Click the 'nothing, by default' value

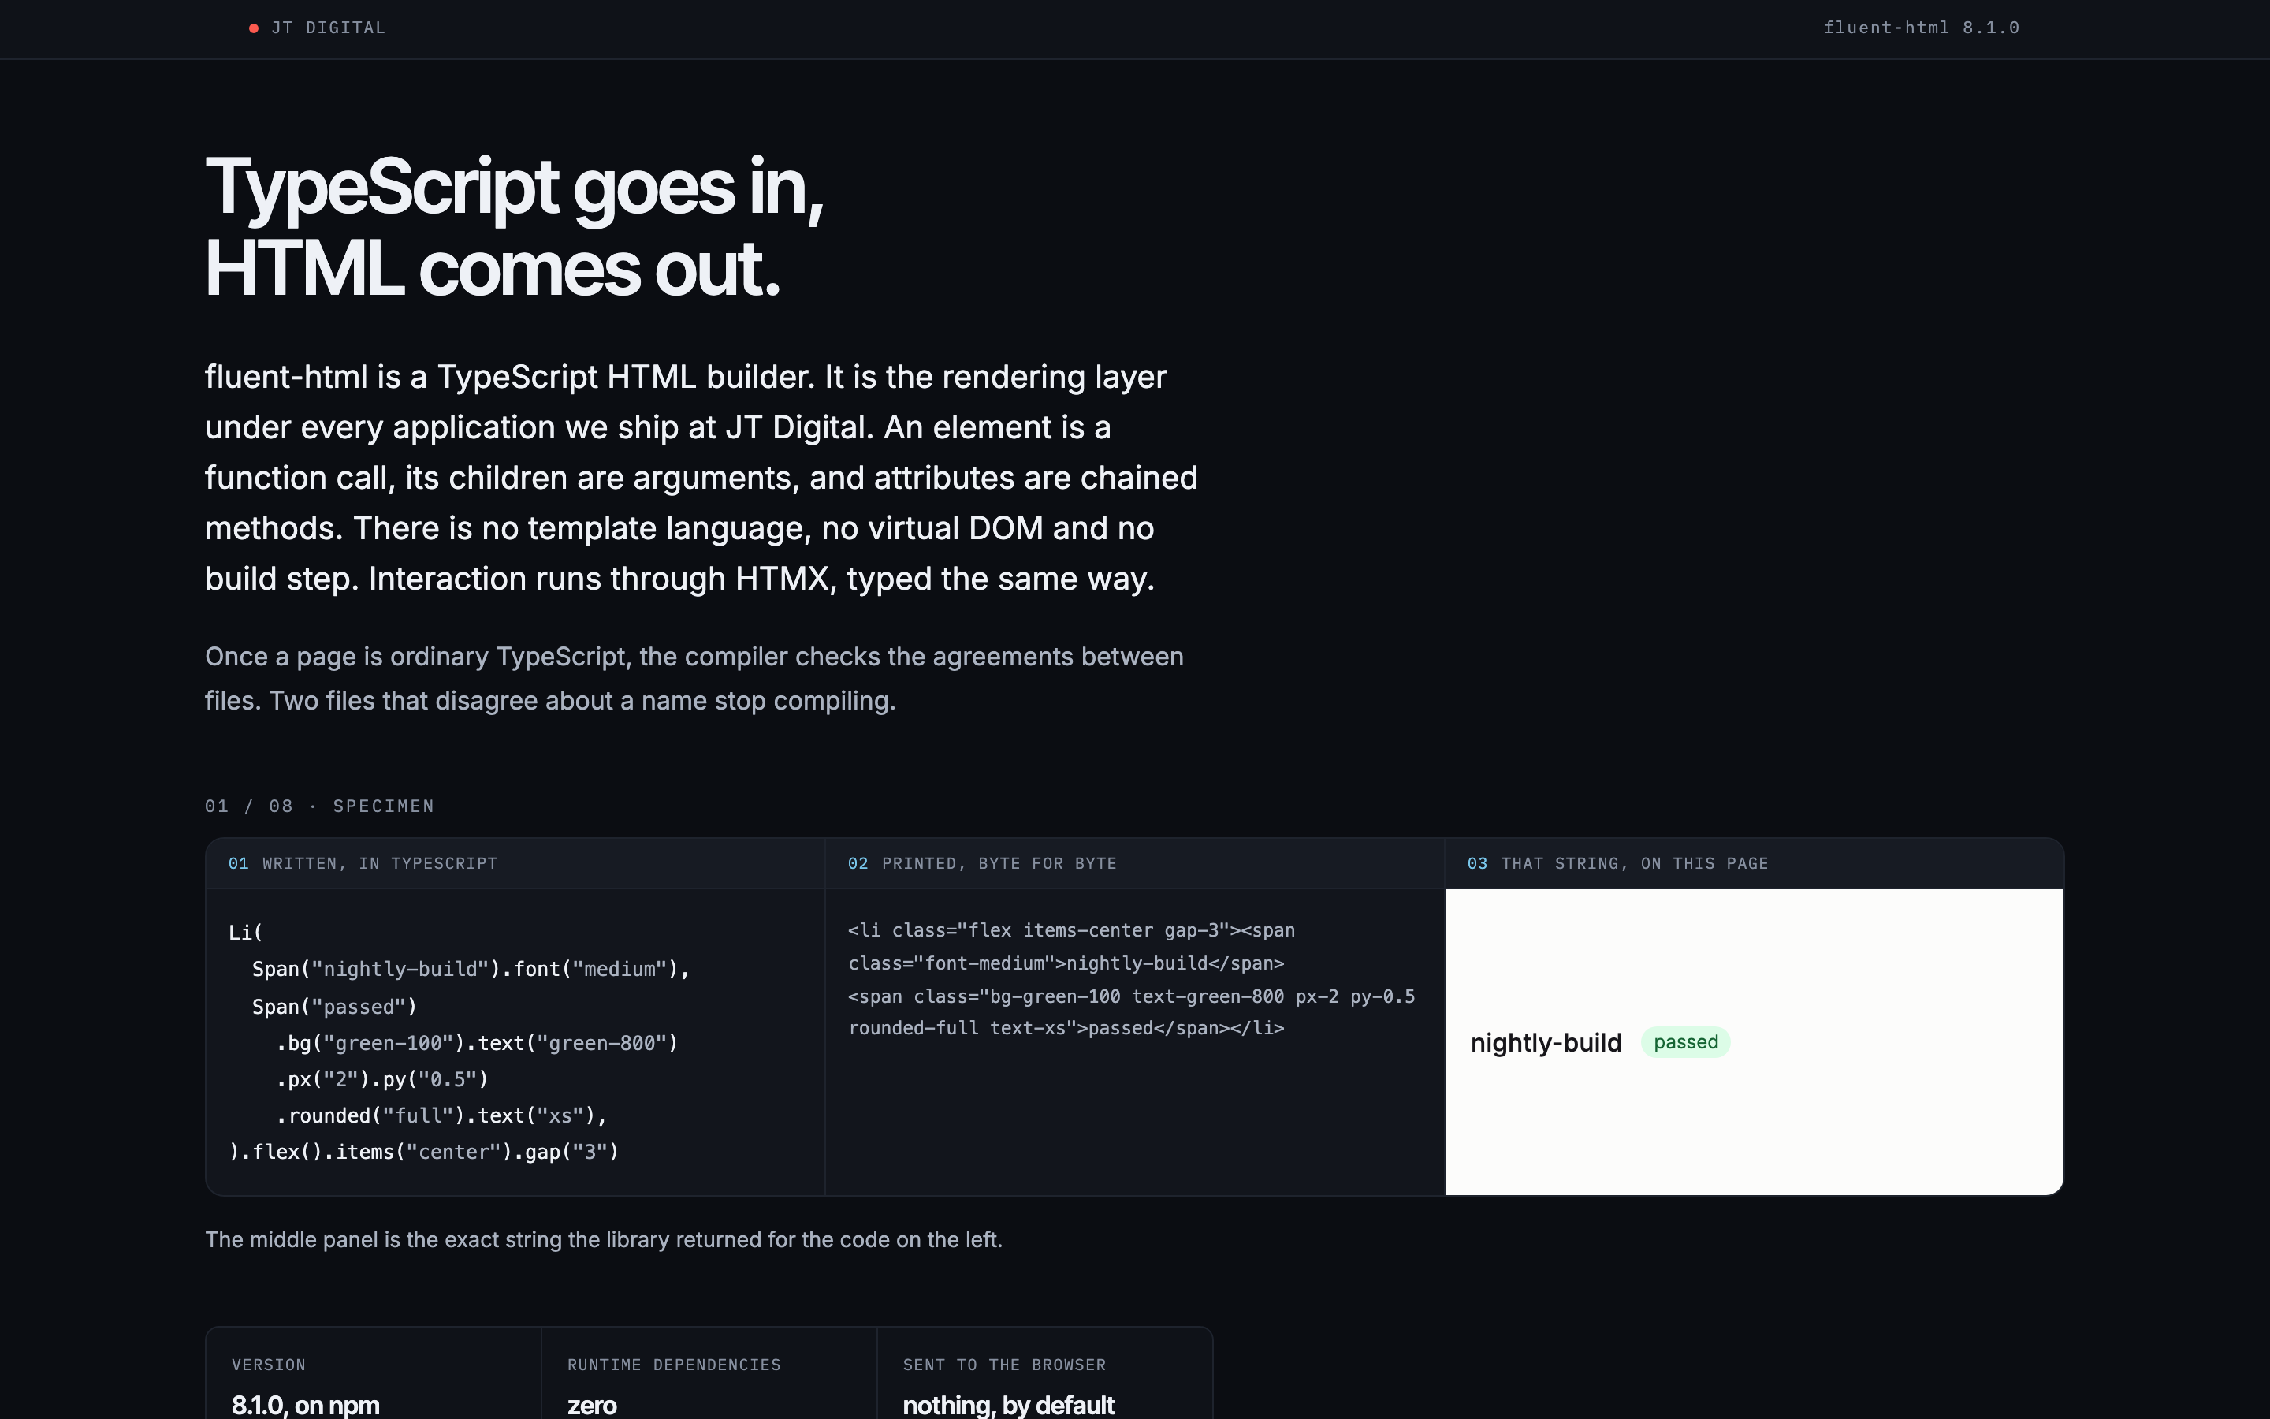click(1008, 1405)
